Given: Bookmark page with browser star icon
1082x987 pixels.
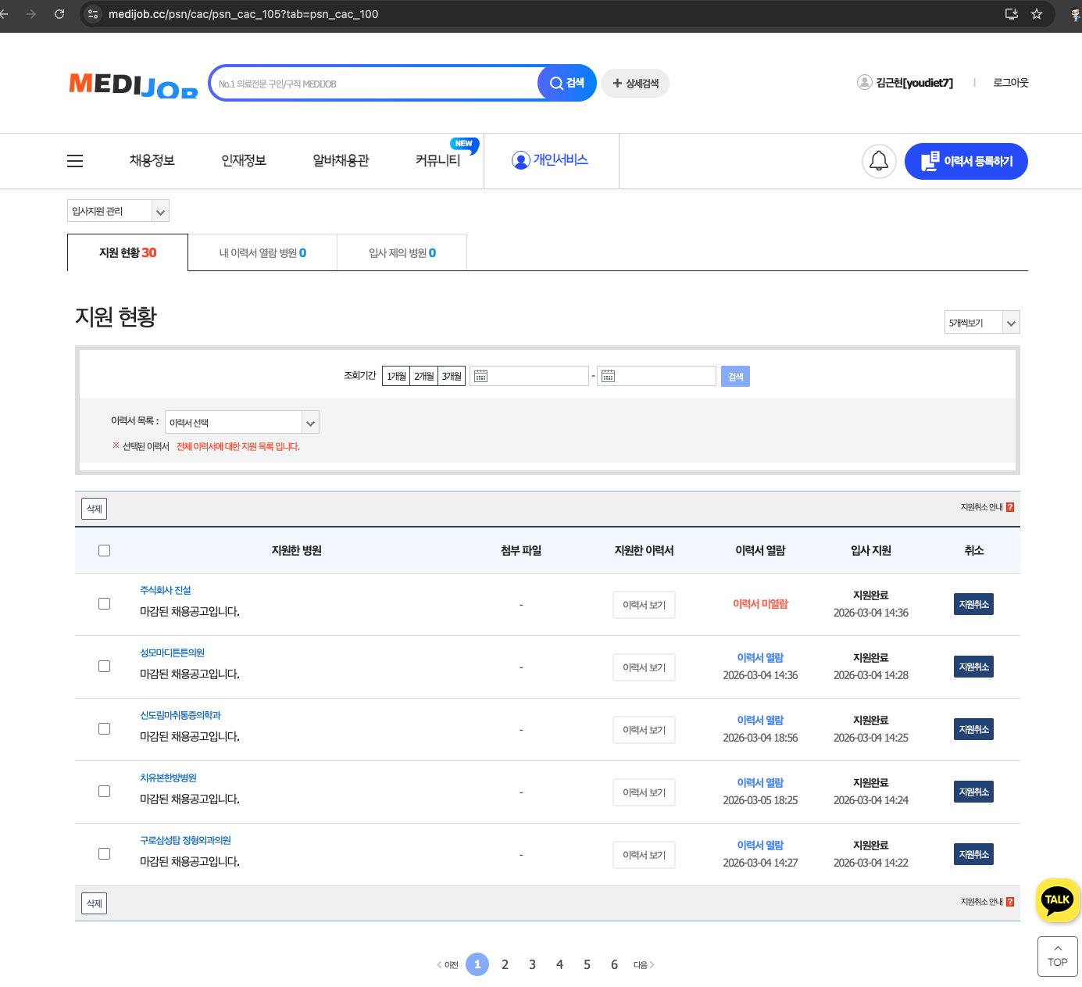Looking at the screenshot, I should (1037, 14).
